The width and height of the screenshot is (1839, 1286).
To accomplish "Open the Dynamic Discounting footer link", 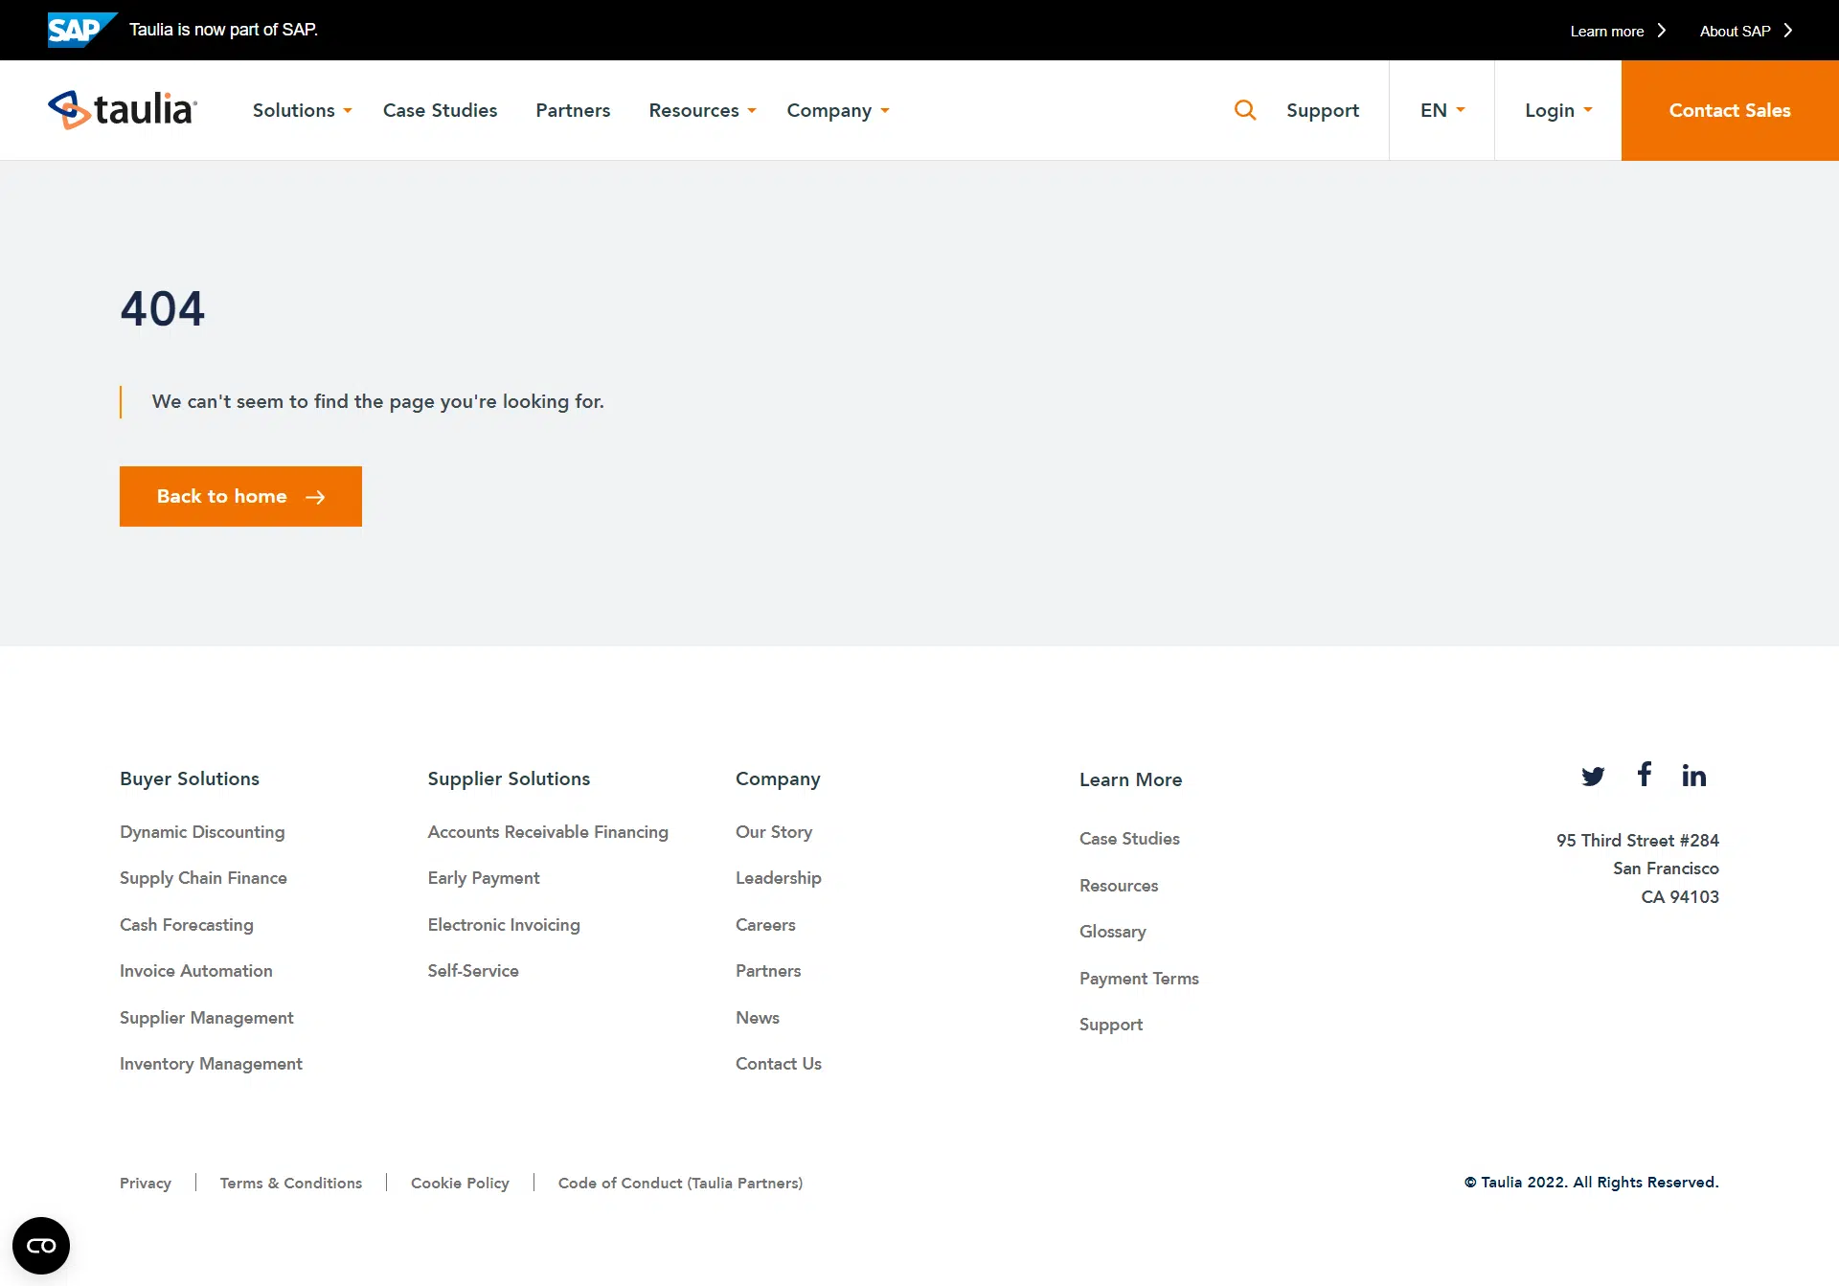I will click(202, 831).
